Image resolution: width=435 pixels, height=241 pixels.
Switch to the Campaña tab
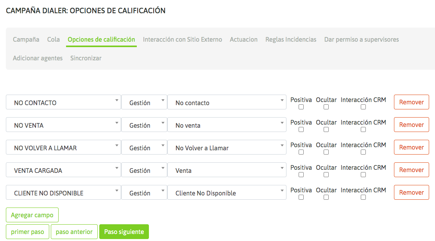[26, 39]
